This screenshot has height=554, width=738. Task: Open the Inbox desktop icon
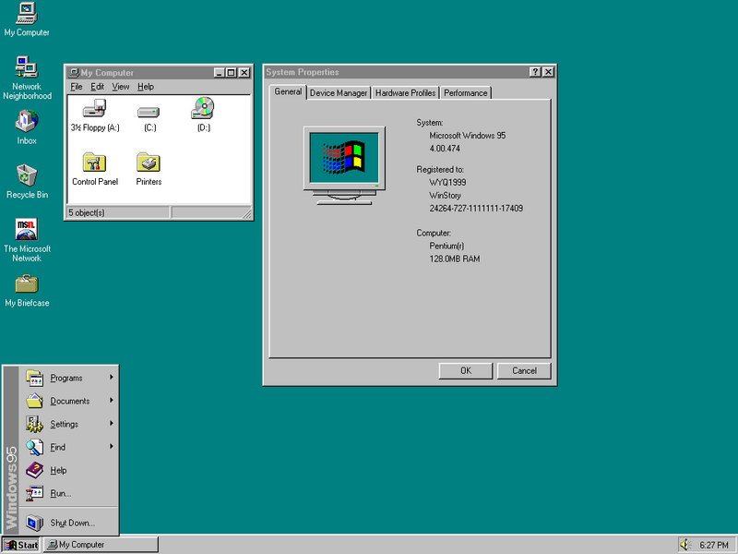click(x=27, y=121)
